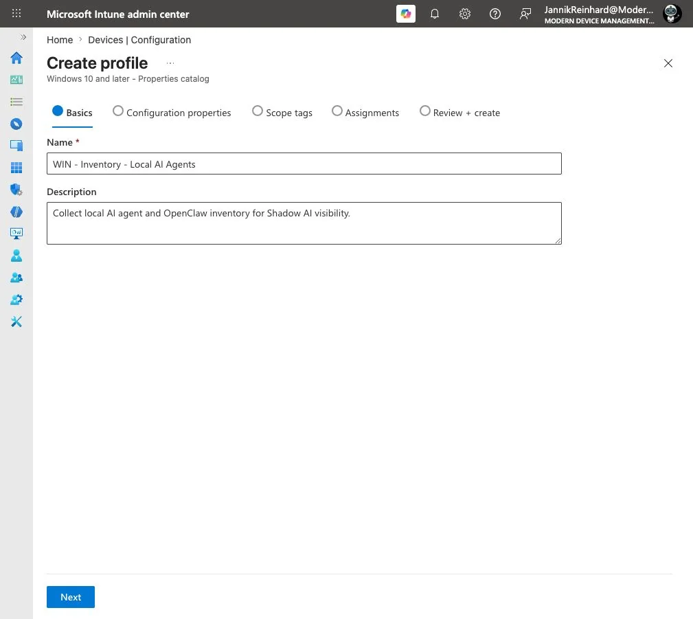Open the account avatar menu
Viewport: 693px width, 619px height.
[671, 14]
